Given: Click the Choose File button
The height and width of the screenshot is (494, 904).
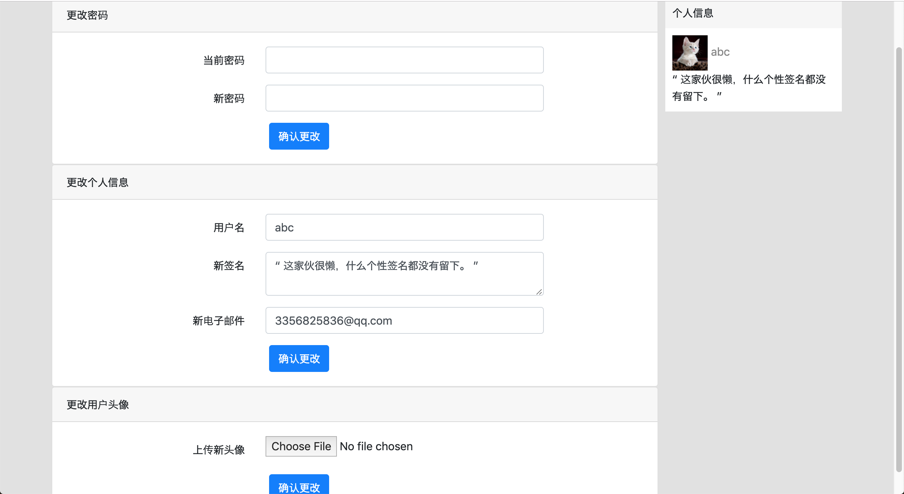Looking at the screenshot, I should (301, 446).
